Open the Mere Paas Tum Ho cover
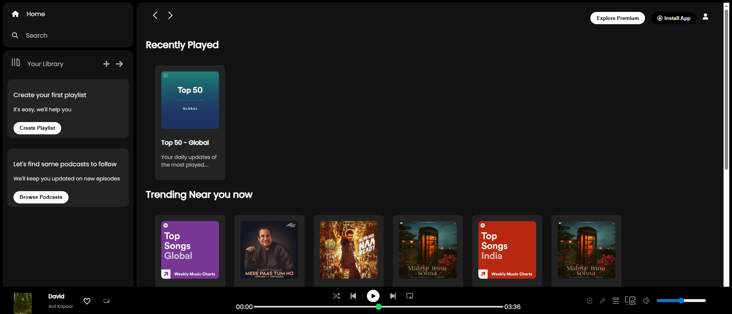Image resolution: width=732 pixels, height=314 pixels. [269, 250]
